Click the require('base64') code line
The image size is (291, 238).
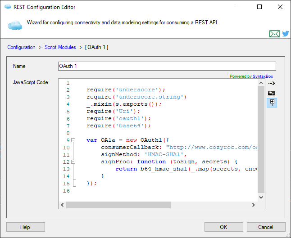(x=118, y=126)
